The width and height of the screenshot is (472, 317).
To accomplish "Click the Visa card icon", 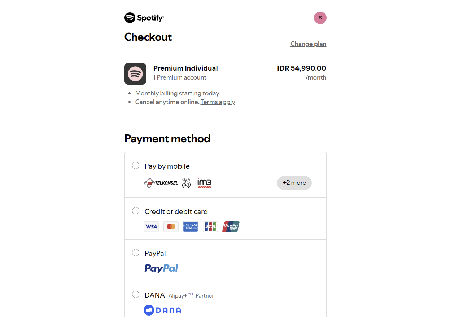I will [151, 227].
